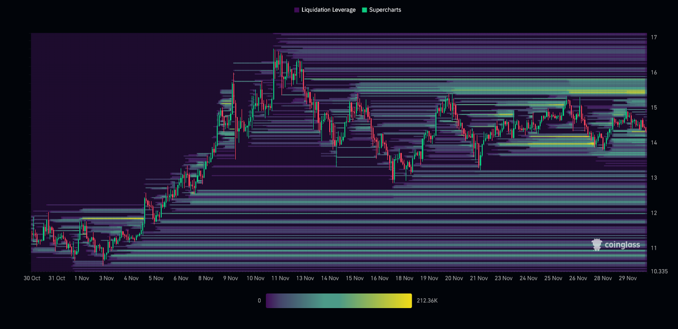
Task: Click the 11 price axis label
Action: (x=654, y=248)
